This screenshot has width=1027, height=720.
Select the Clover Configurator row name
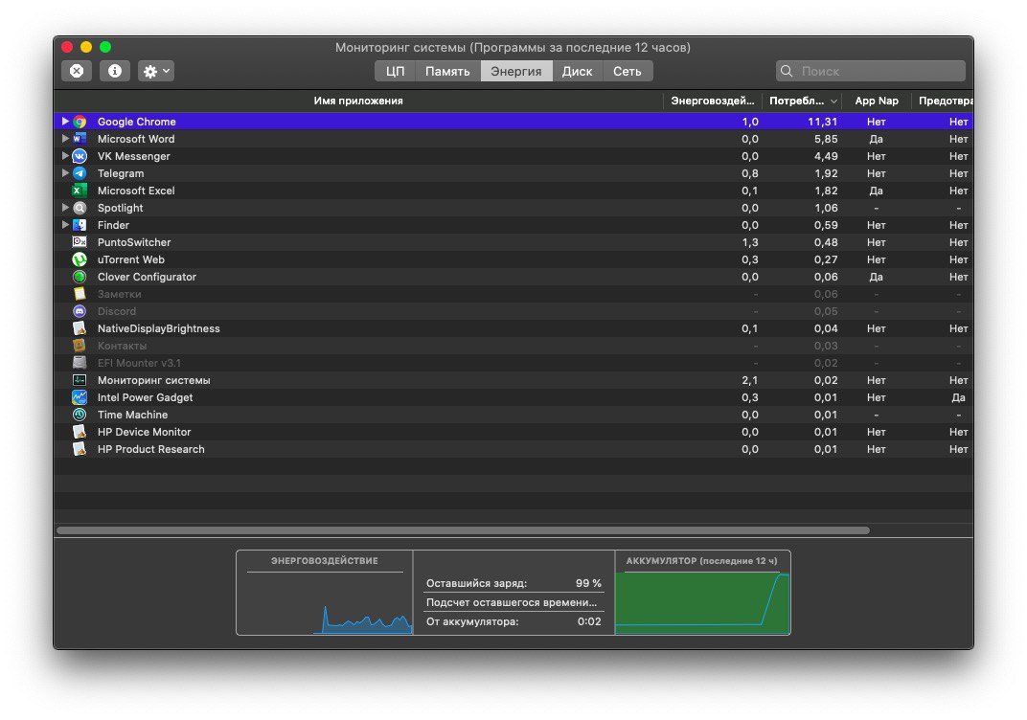[x=147, y=277]
